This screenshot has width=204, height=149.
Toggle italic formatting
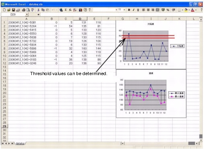(x=134, y=10)
